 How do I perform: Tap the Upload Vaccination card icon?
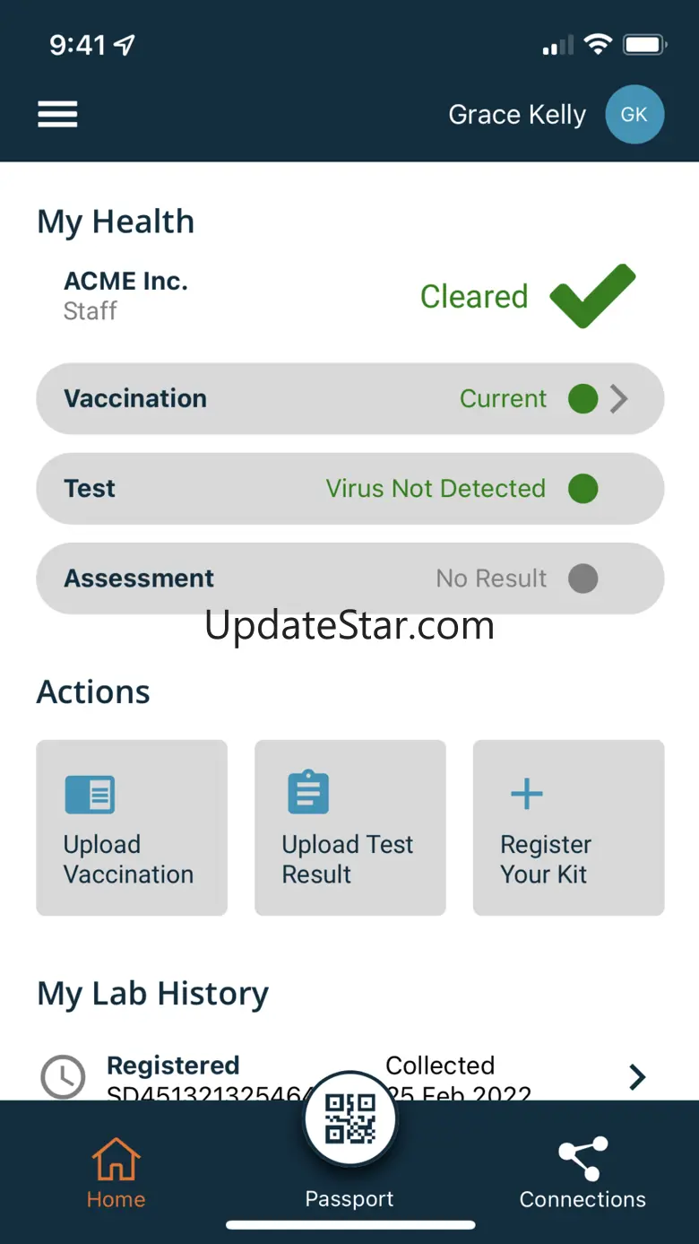[x=90, y=794]
